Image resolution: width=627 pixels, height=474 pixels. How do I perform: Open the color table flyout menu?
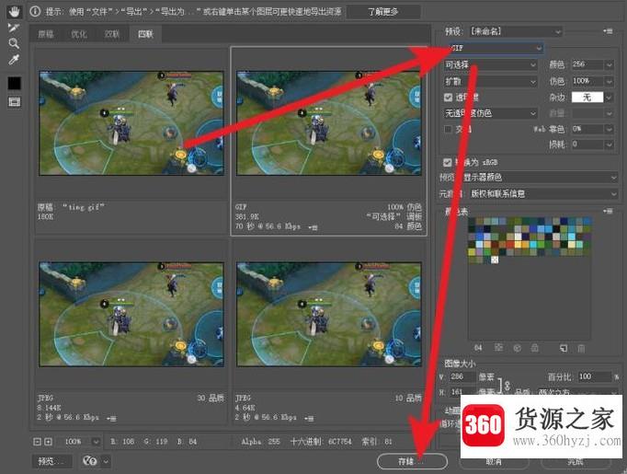pyautogui.click(x=608, y=211)
